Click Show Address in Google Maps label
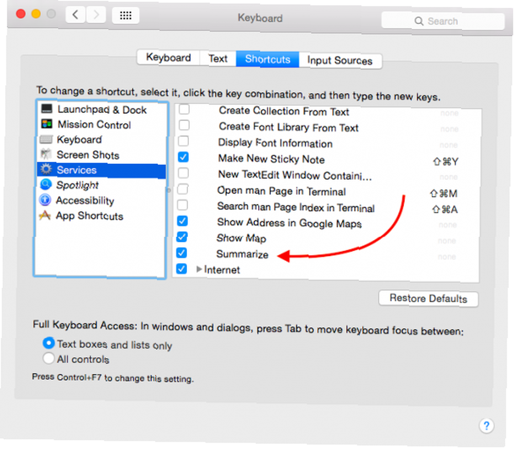Image resolution: width=514 pixels, height=449 pixels. pos(289,223)
